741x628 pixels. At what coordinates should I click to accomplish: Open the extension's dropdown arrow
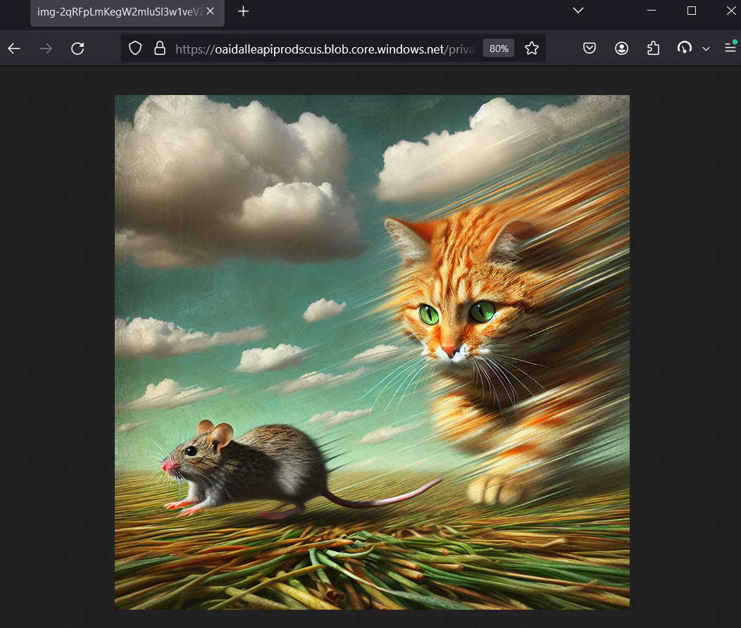(x=706, y=48)
